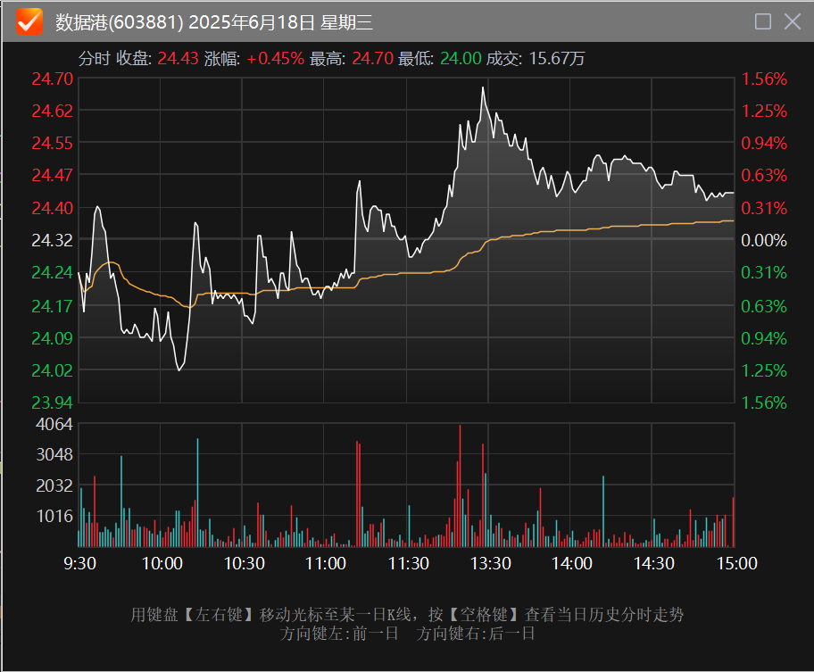Click the daily low value 24.00
814x672 pixels.
tap(461, 58)
